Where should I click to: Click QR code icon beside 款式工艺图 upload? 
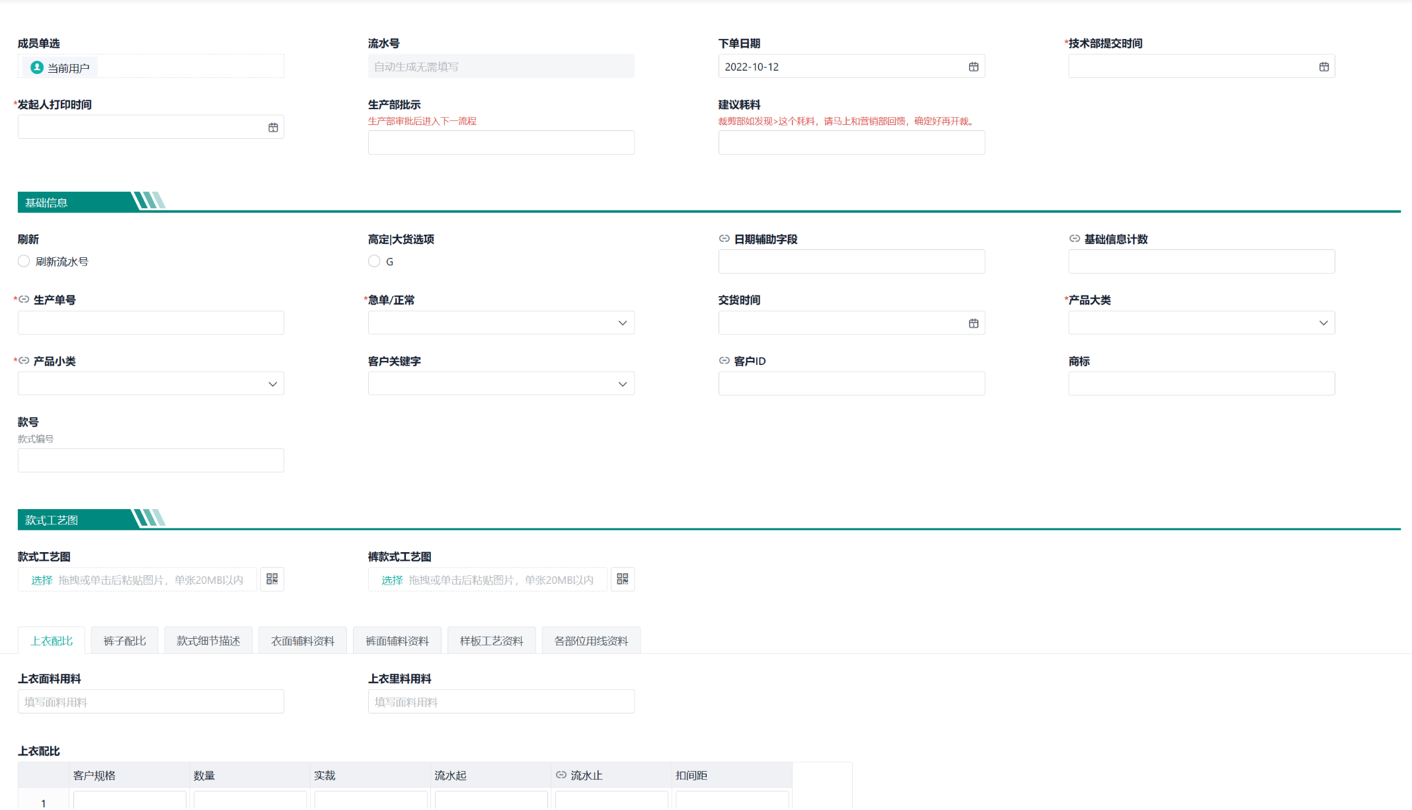coord(272,579)
